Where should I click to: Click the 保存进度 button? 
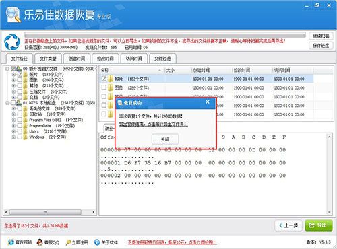(321, 46)
